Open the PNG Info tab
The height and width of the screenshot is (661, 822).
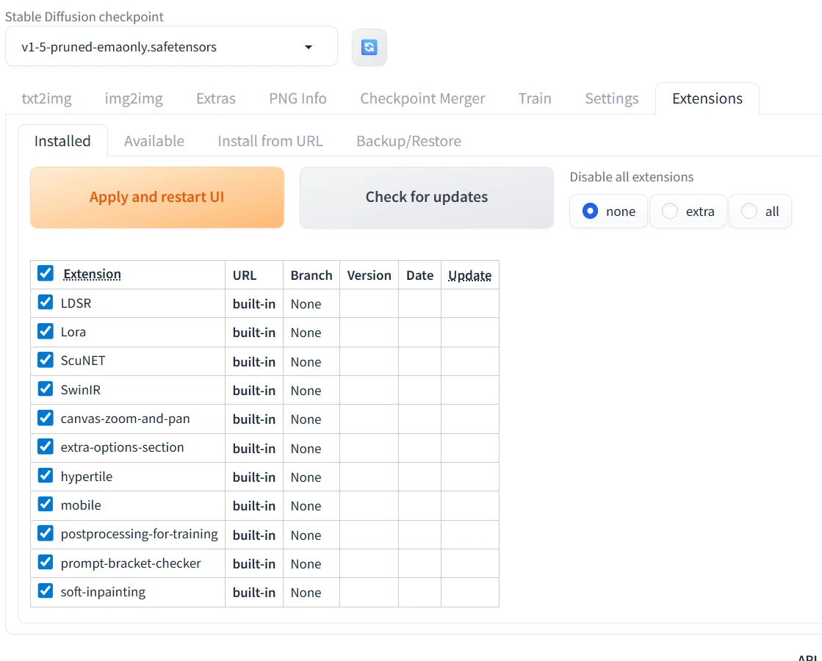coord(298,98)
